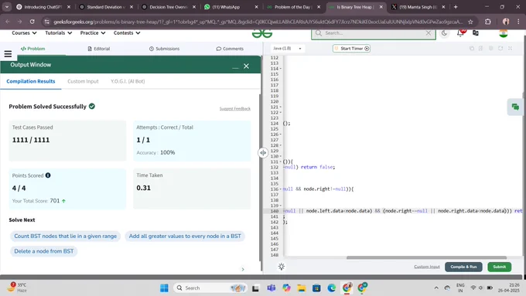
Task: Open the notifications bell
Action: (x=460, y=33)
